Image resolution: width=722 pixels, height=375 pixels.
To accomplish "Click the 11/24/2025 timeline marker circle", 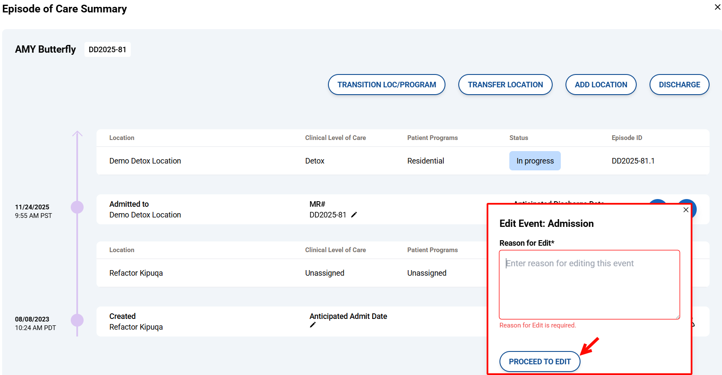I will [x=77, y=207].
